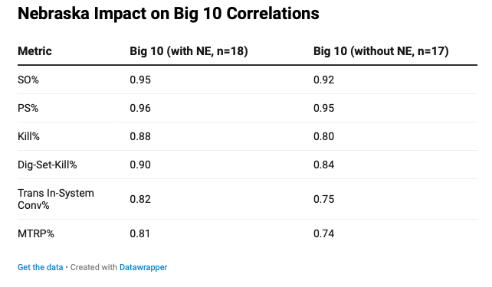Select the Metric column header
492x287 pixels.
click(34, 51)
